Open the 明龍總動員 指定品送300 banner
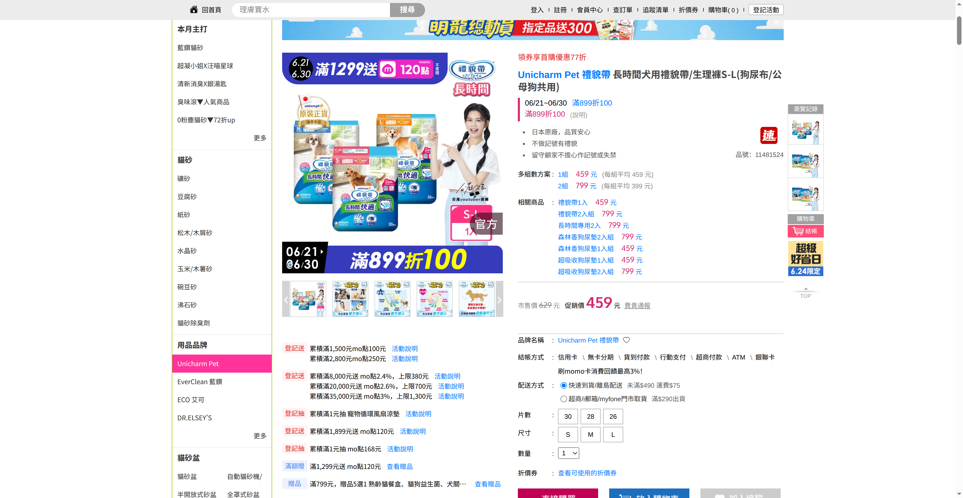This screenshot has width=963, height=498. pos(533,30)
